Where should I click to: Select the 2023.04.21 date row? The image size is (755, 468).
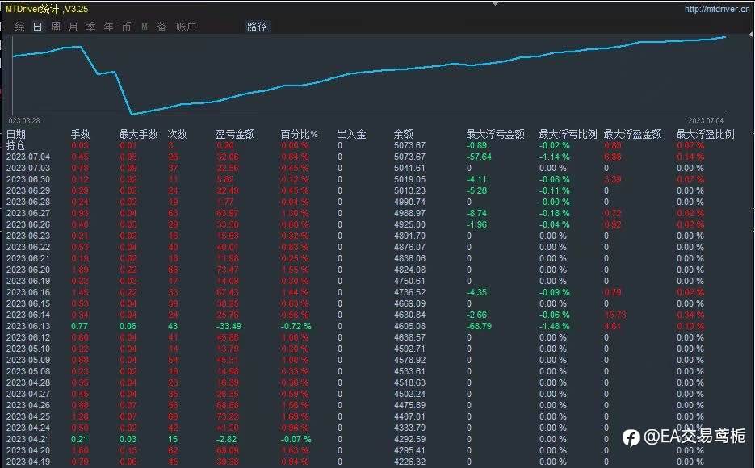(28, 439)
